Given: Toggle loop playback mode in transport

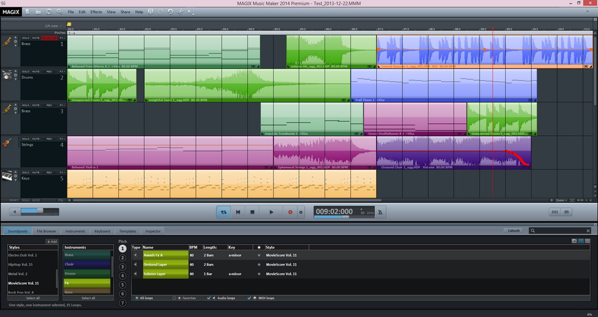Looking at the screenshot, I should (223, 212).
